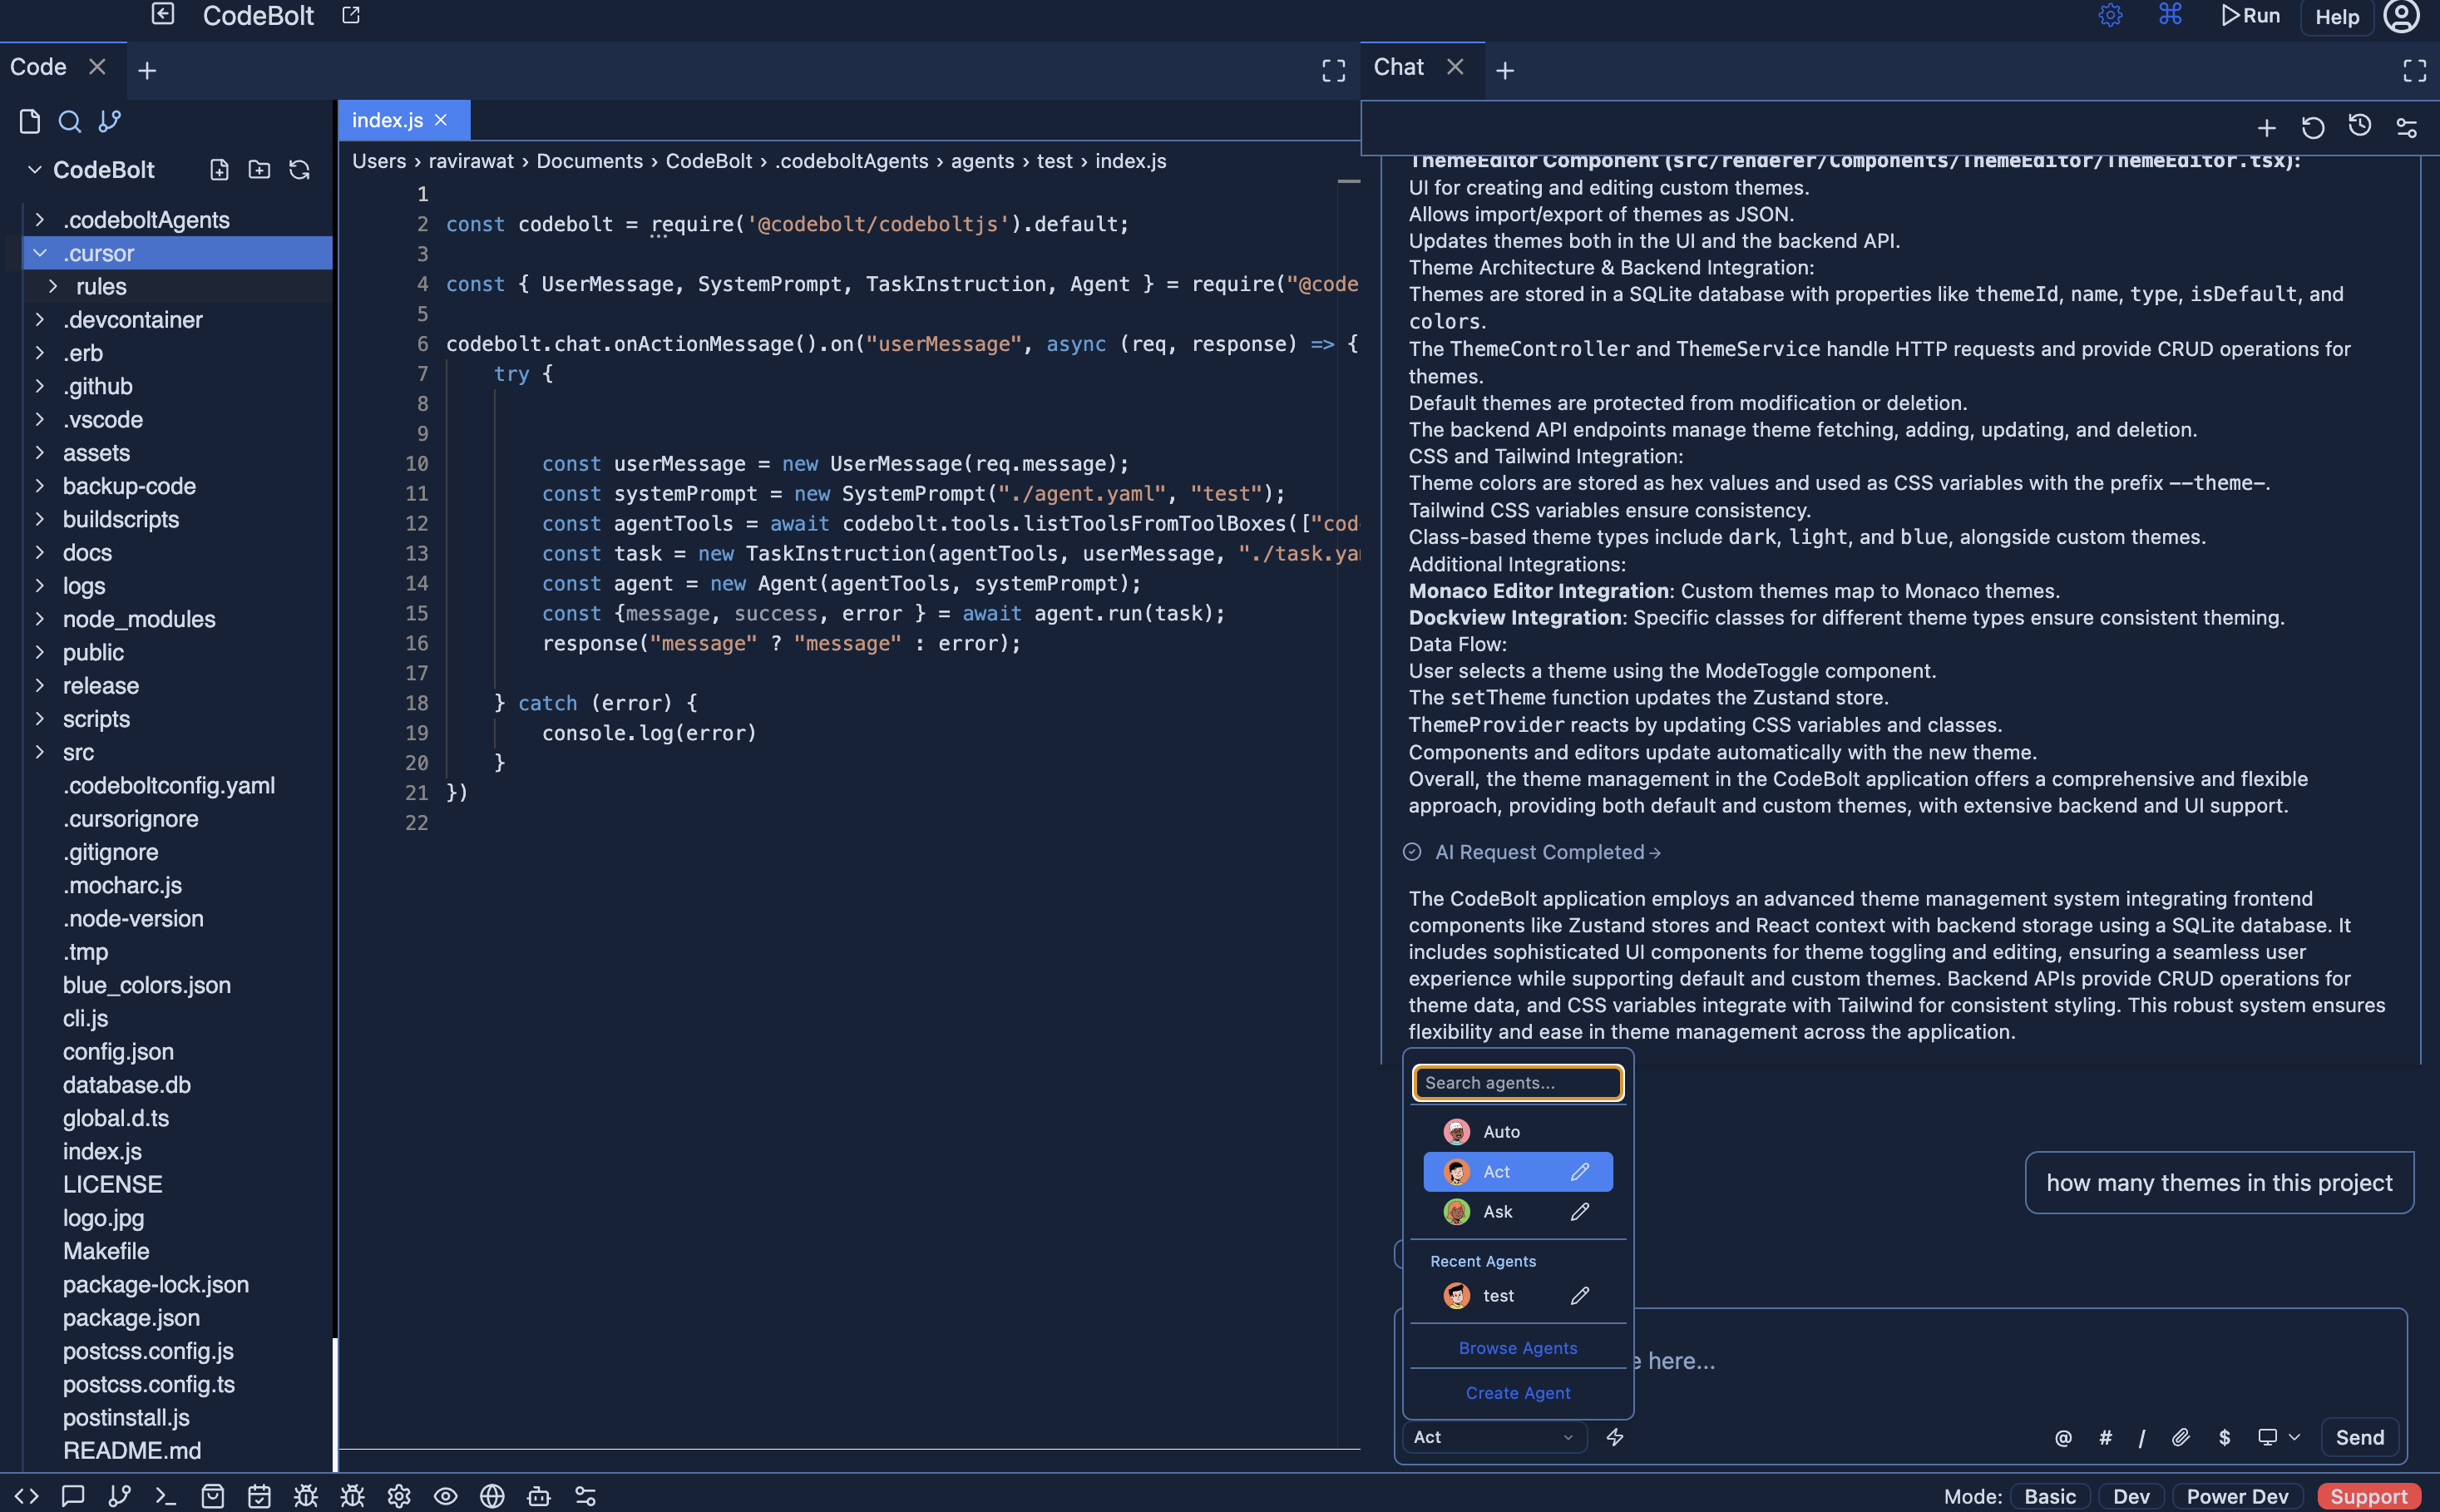Create a new file in CodeBolt folder
2440x1512 pixels.
[x=219, y=169]
